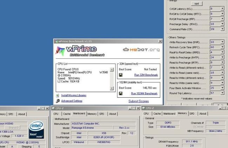Image resolution: width=228 pixels, height=148 pixels.
Task: Click the hwbot.org logo in wPrime
Action: 141,50
